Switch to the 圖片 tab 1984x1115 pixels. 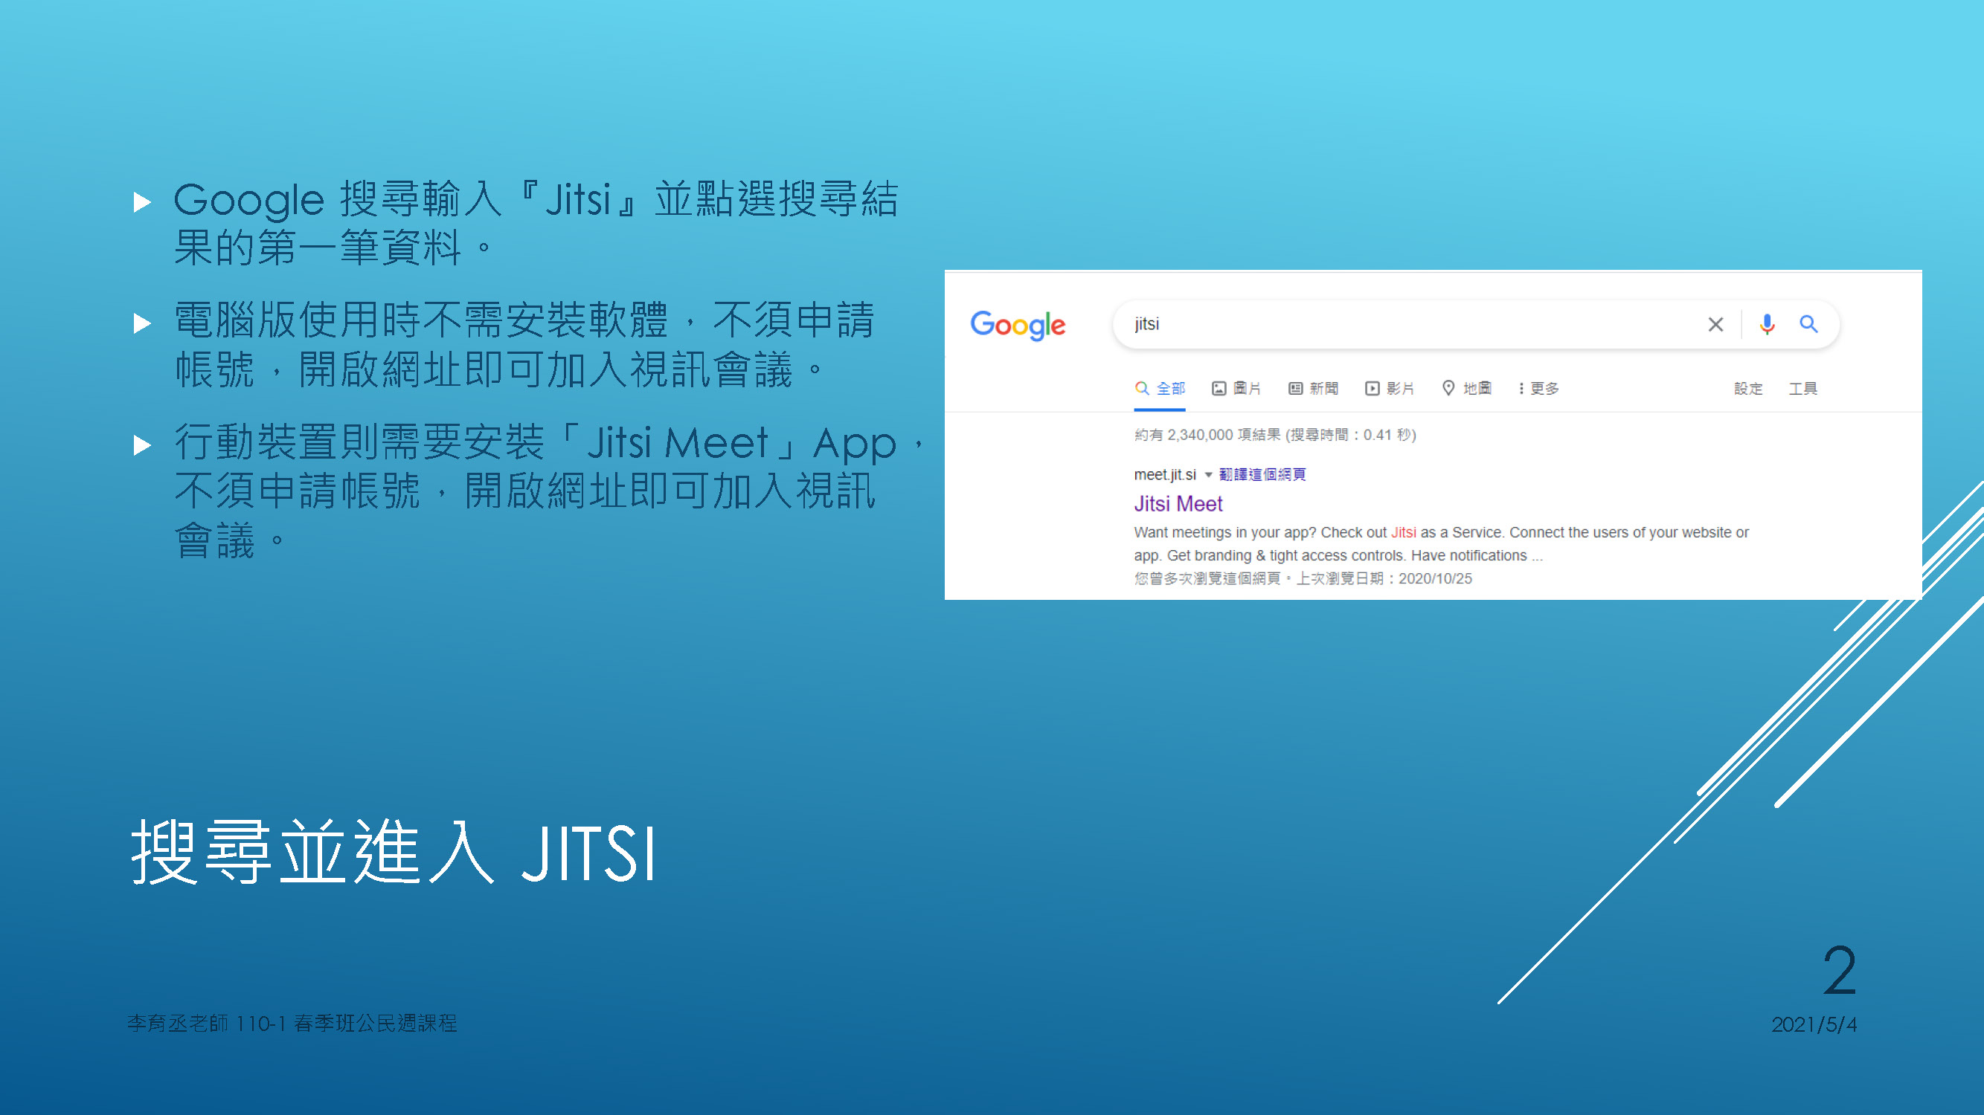point(1236,389)
